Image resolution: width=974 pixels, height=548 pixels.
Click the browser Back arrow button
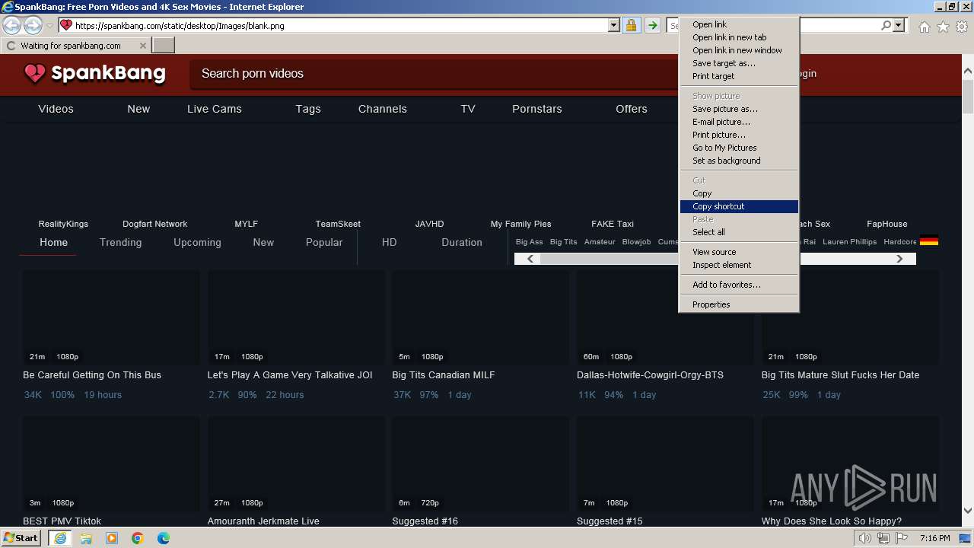[12, 26]
